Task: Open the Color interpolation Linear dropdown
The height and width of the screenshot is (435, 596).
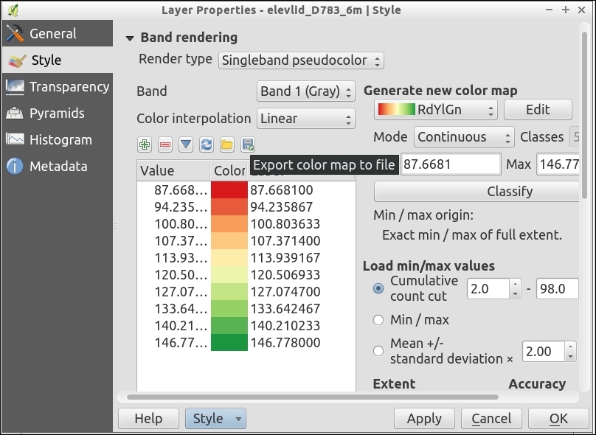Action: point(306,119)
